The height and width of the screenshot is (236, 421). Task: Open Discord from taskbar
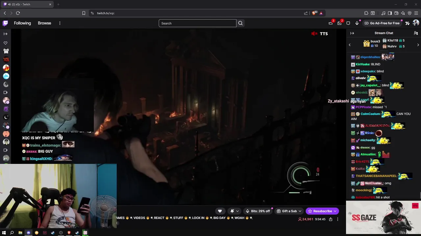[x=28, y=233]
